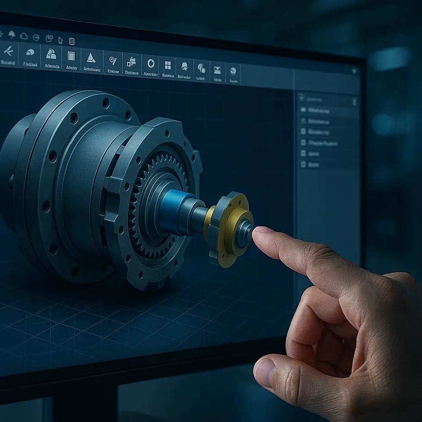Viewport: 422px width, 422px height.
Task: Click the cloud icon in top row
Action: point(23,36)
